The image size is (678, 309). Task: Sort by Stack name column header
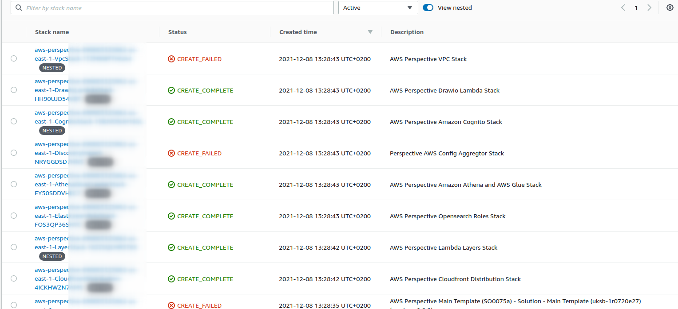52,32
